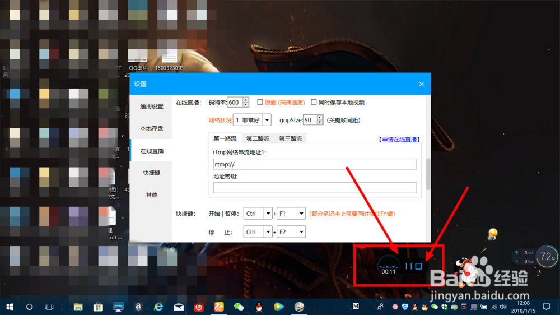The width and height of the screenshot is (560, 315).
Task: Open NetEase Cloud Music red taskbar icon
Action: point(199,307)
